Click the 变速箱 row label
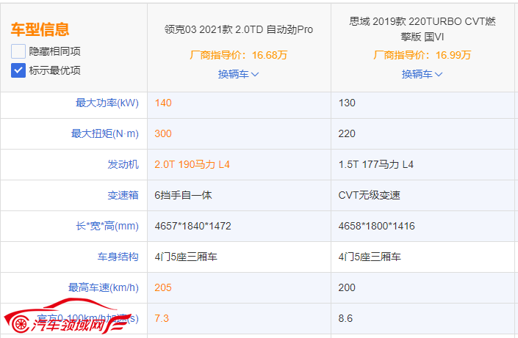The height and width of the screenshot is (338, 518). click(123, 195)
